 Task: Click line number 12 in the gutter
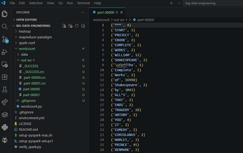coord(102,80)
